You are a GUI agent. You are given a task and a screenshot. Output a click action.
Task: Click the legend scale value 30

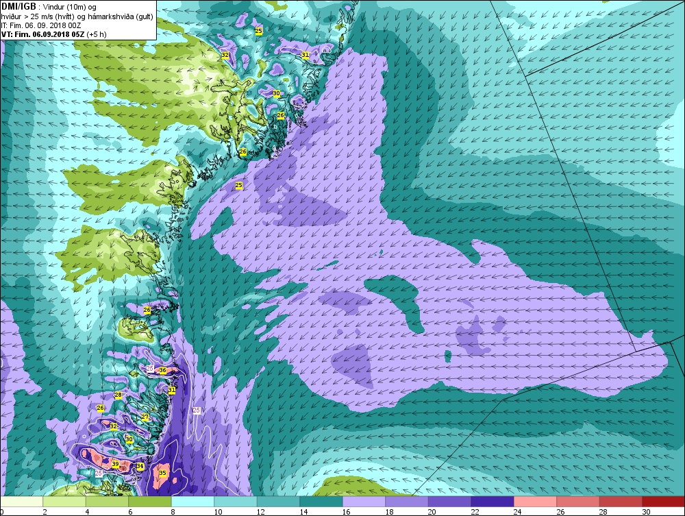(x=646, y=512)
